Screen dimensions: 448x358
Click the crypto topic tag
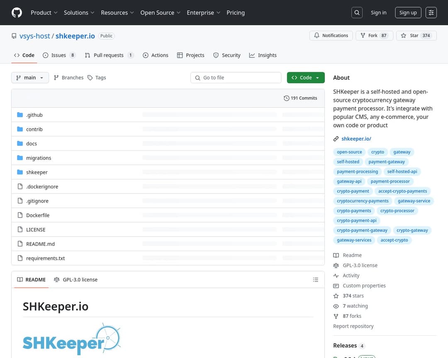click(377, 152)
